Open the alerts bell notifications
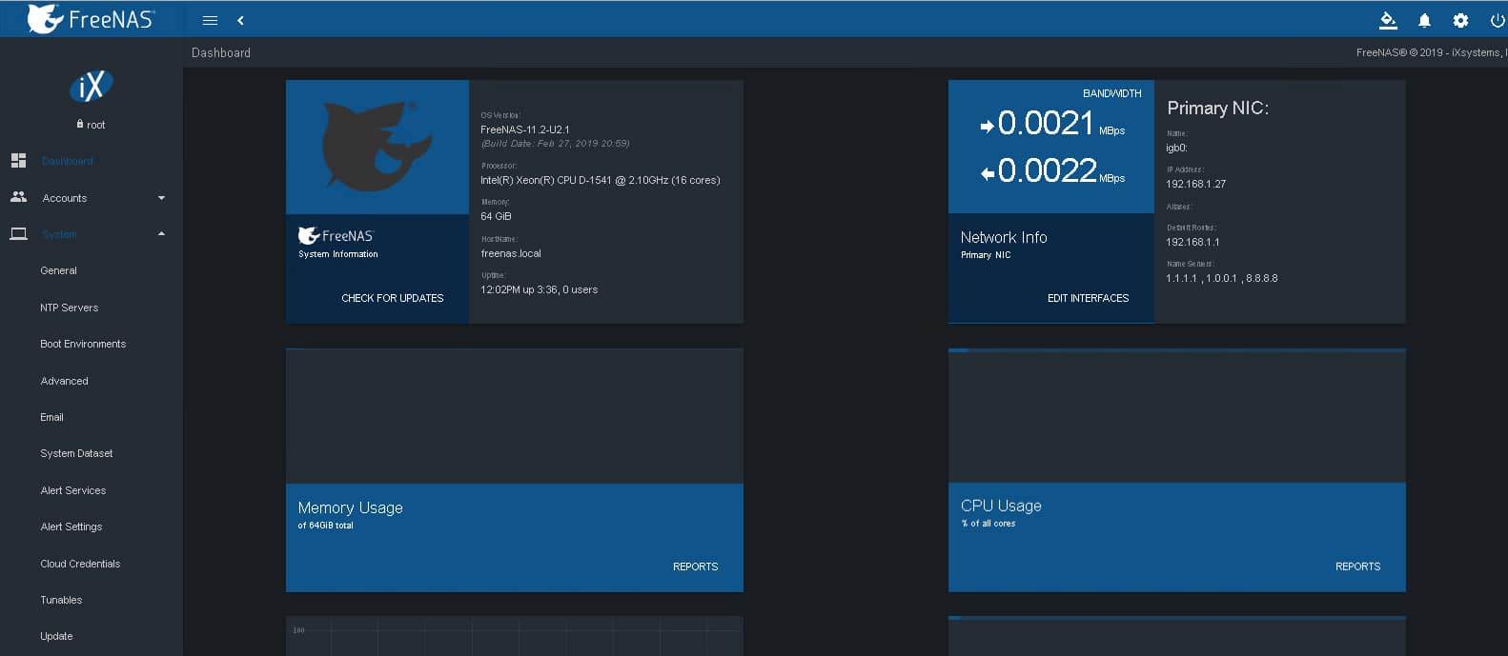Image resolution: width=1508 pixels, height=656 pixels. click(x=1424, y=20)
